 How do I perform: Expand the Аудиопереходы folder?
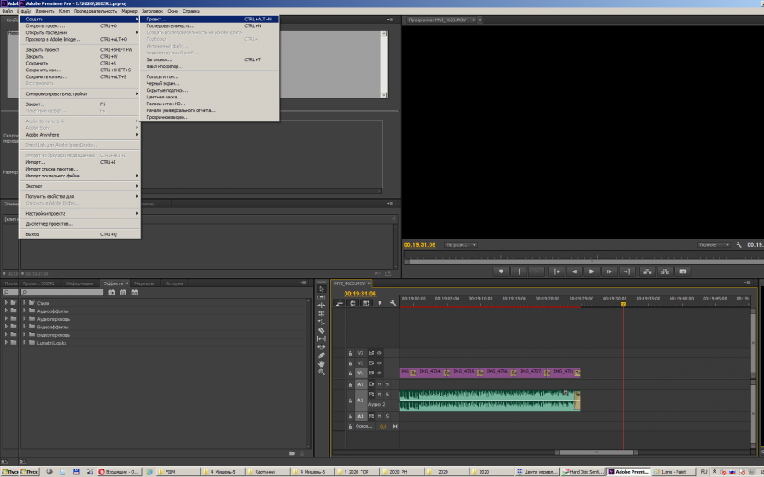25,318
